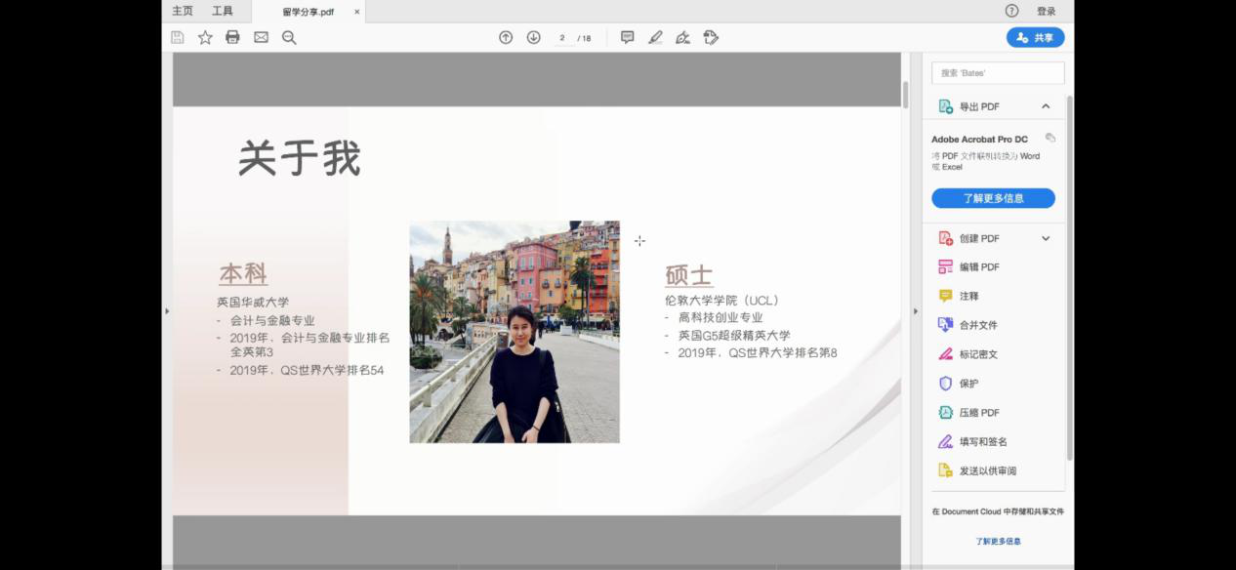Go to previous page with up arrow
The image size is (1236, 570).
pos(506,37)
